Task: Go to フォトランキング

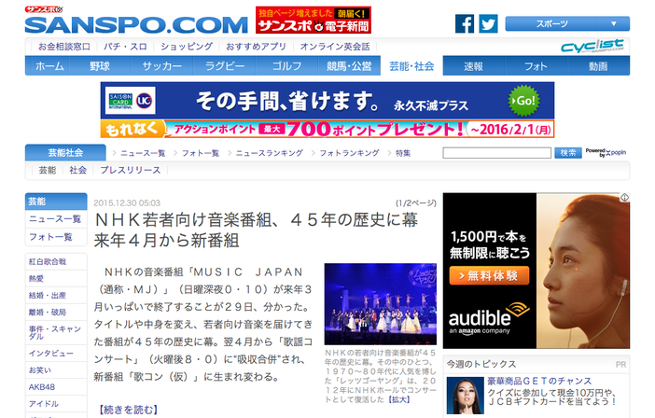Action: [349, 153]
